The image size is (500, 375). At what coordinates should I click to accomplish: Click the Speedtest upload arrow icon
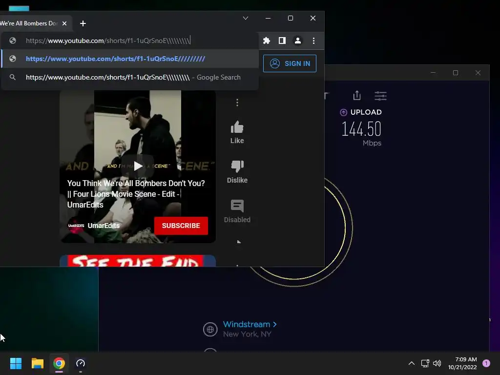click(x=343, y=112)
